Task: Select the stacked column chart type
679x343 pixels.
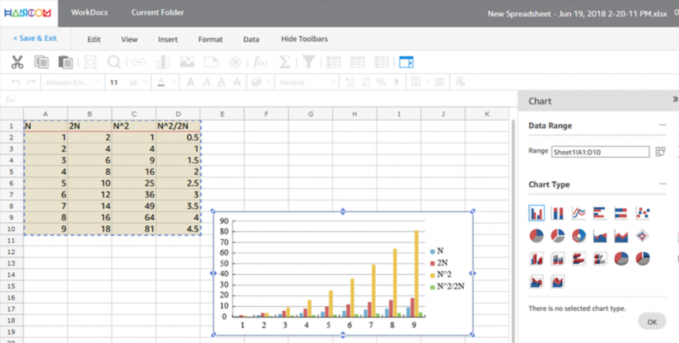Action: [x=557, y=213]
